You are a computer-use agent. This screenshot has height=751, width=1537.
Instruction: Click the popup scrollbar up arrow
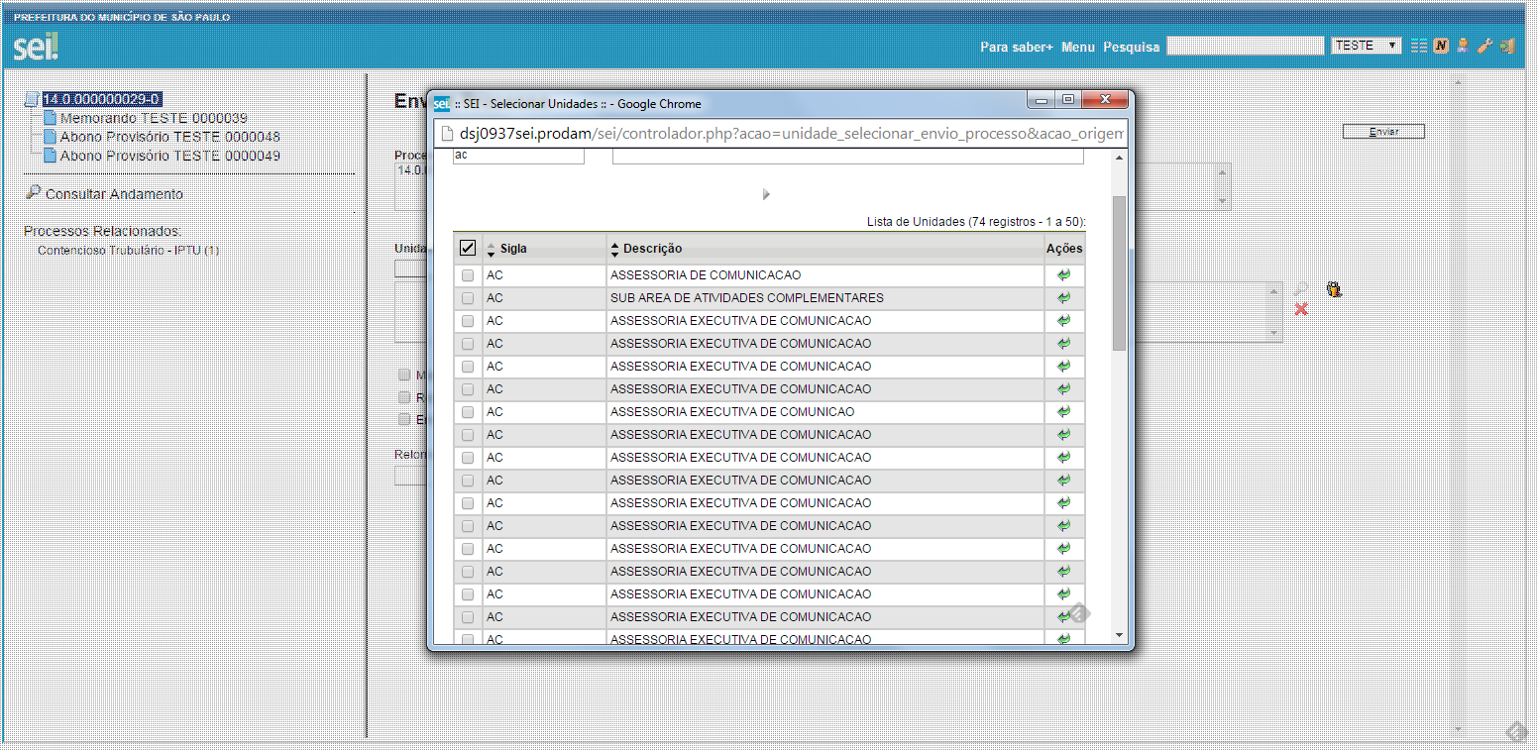click(x=1120, y=157)
